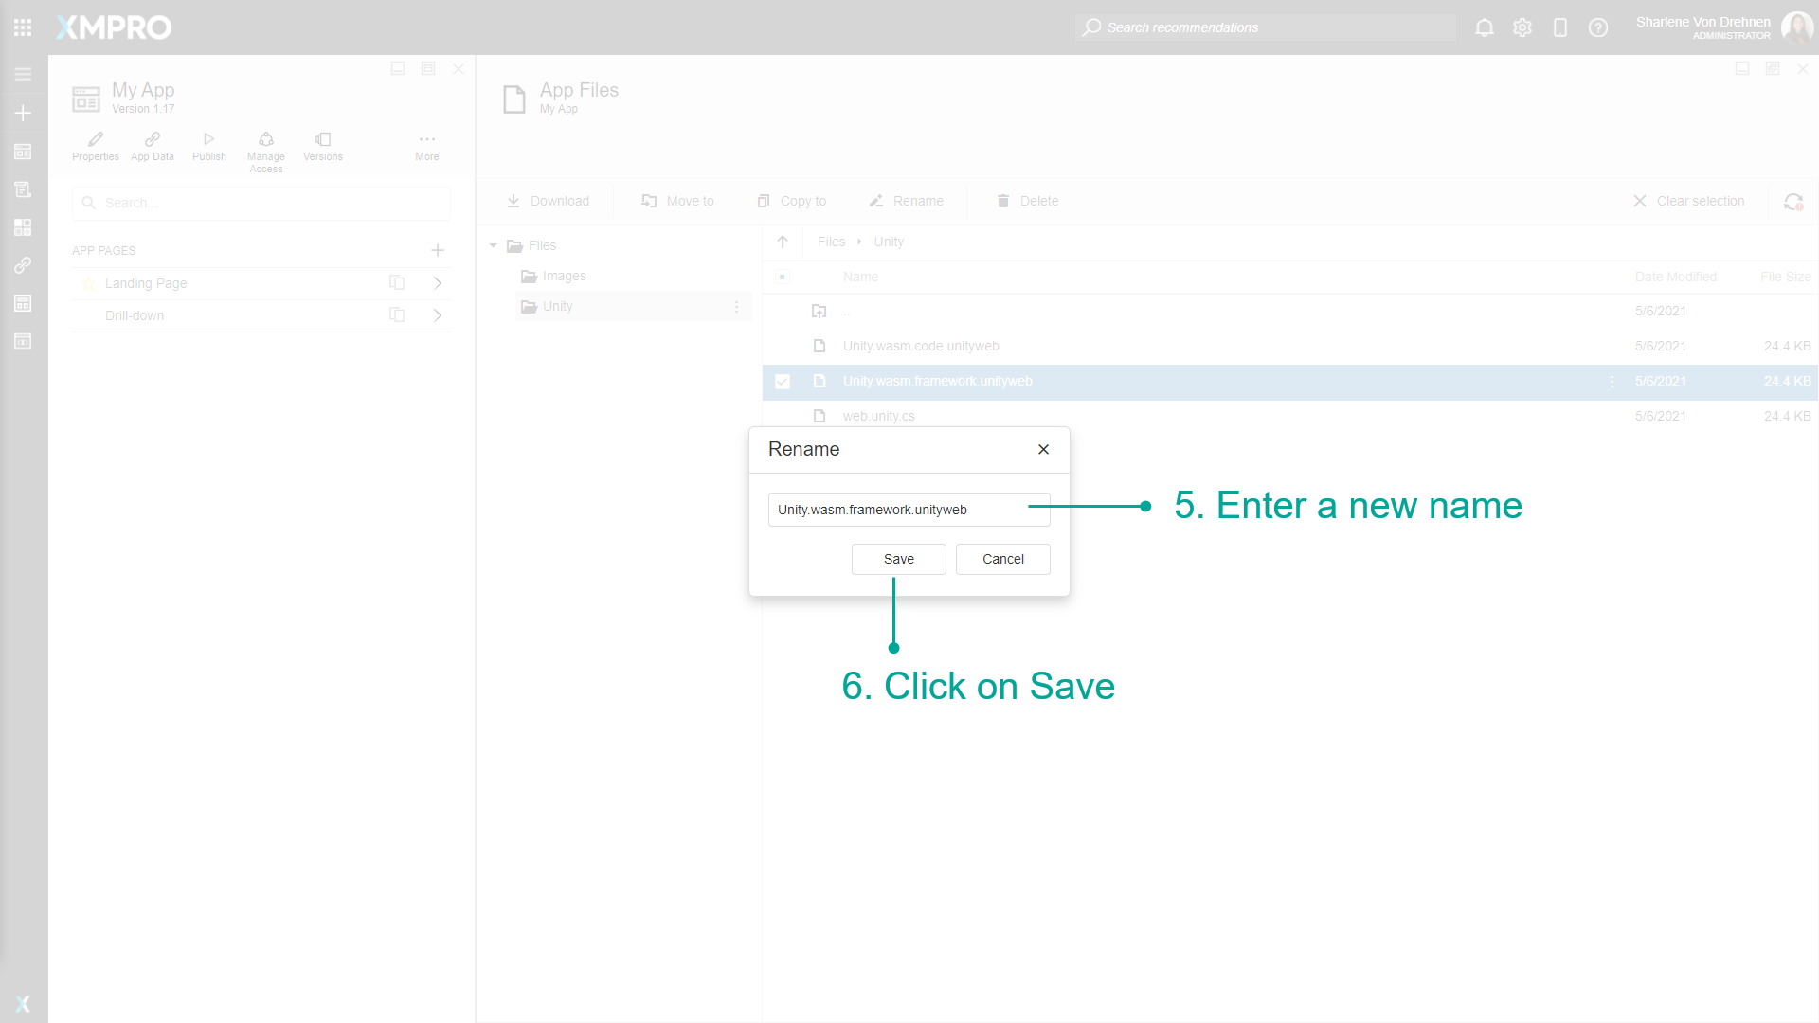
Task: Open notifications from the top bar bell
Action: 1484,27
